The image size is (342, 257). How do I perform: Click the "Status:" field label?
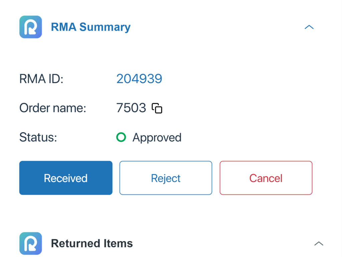(38, 138)
